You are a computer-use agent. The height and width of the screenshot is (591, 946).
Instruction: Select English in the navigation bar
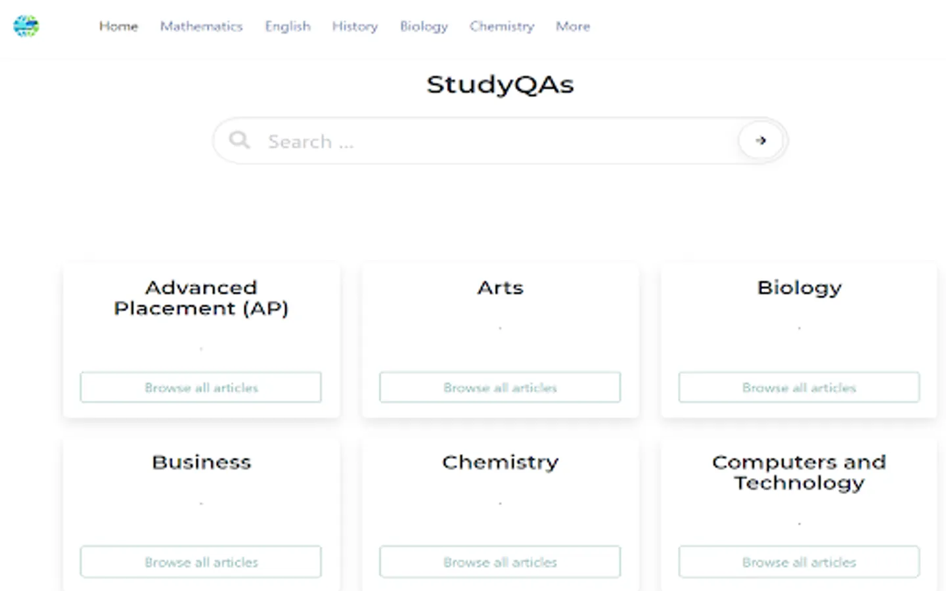[x=287, y=26]
